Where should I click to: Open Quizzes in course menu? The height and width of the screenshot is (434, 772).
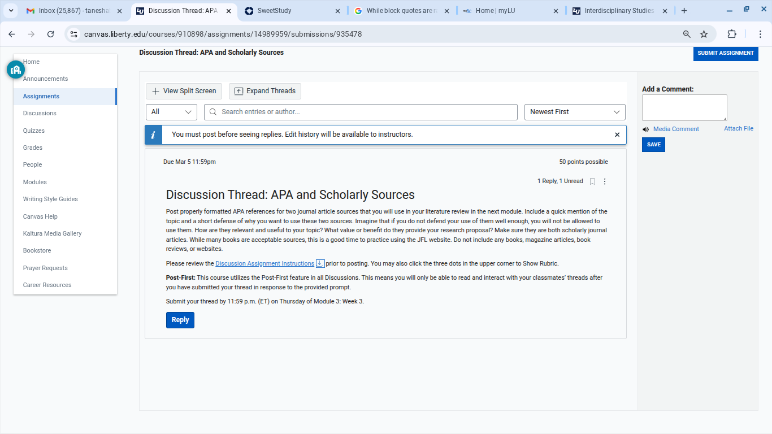[34, 131]
